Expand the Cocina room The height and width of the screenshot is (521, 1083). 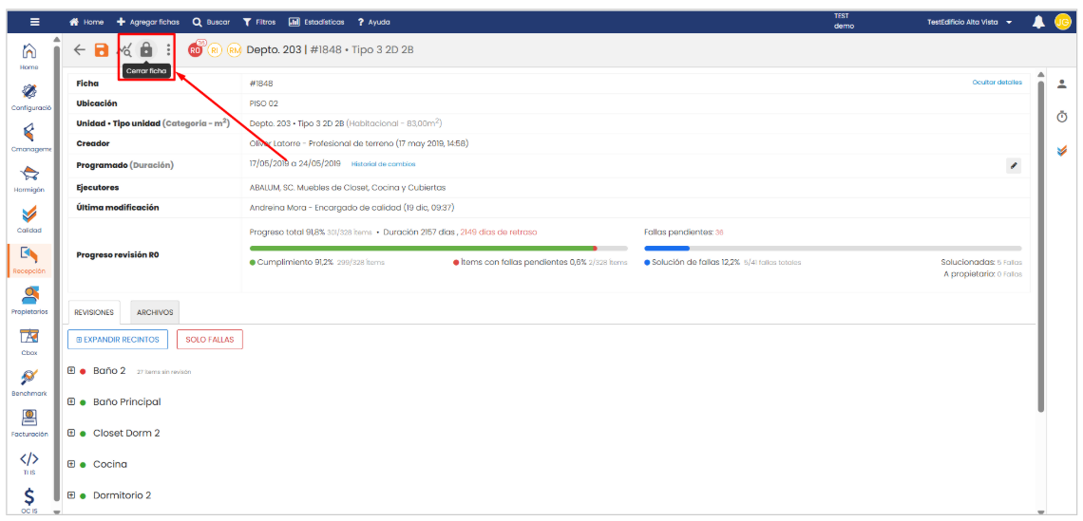pos(71,464)
